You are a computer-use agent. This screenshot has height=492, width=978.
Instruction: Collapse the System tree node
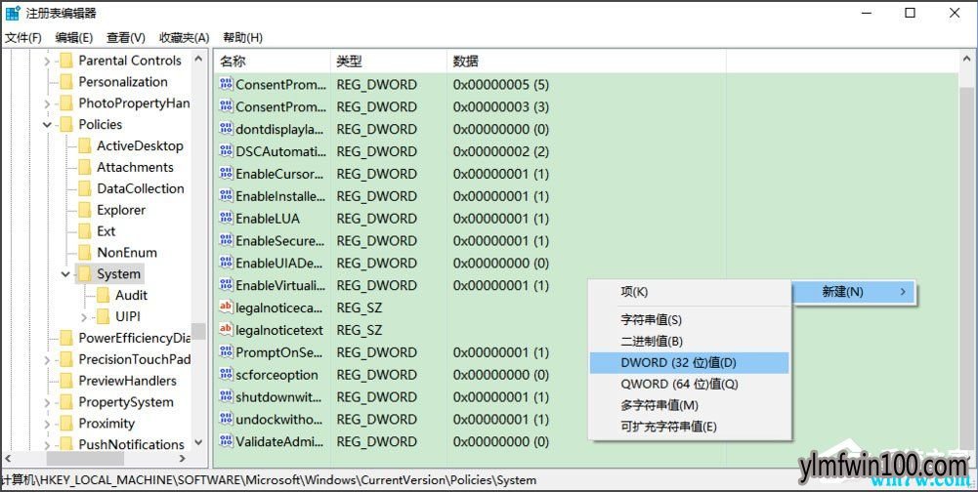[65, 274]
